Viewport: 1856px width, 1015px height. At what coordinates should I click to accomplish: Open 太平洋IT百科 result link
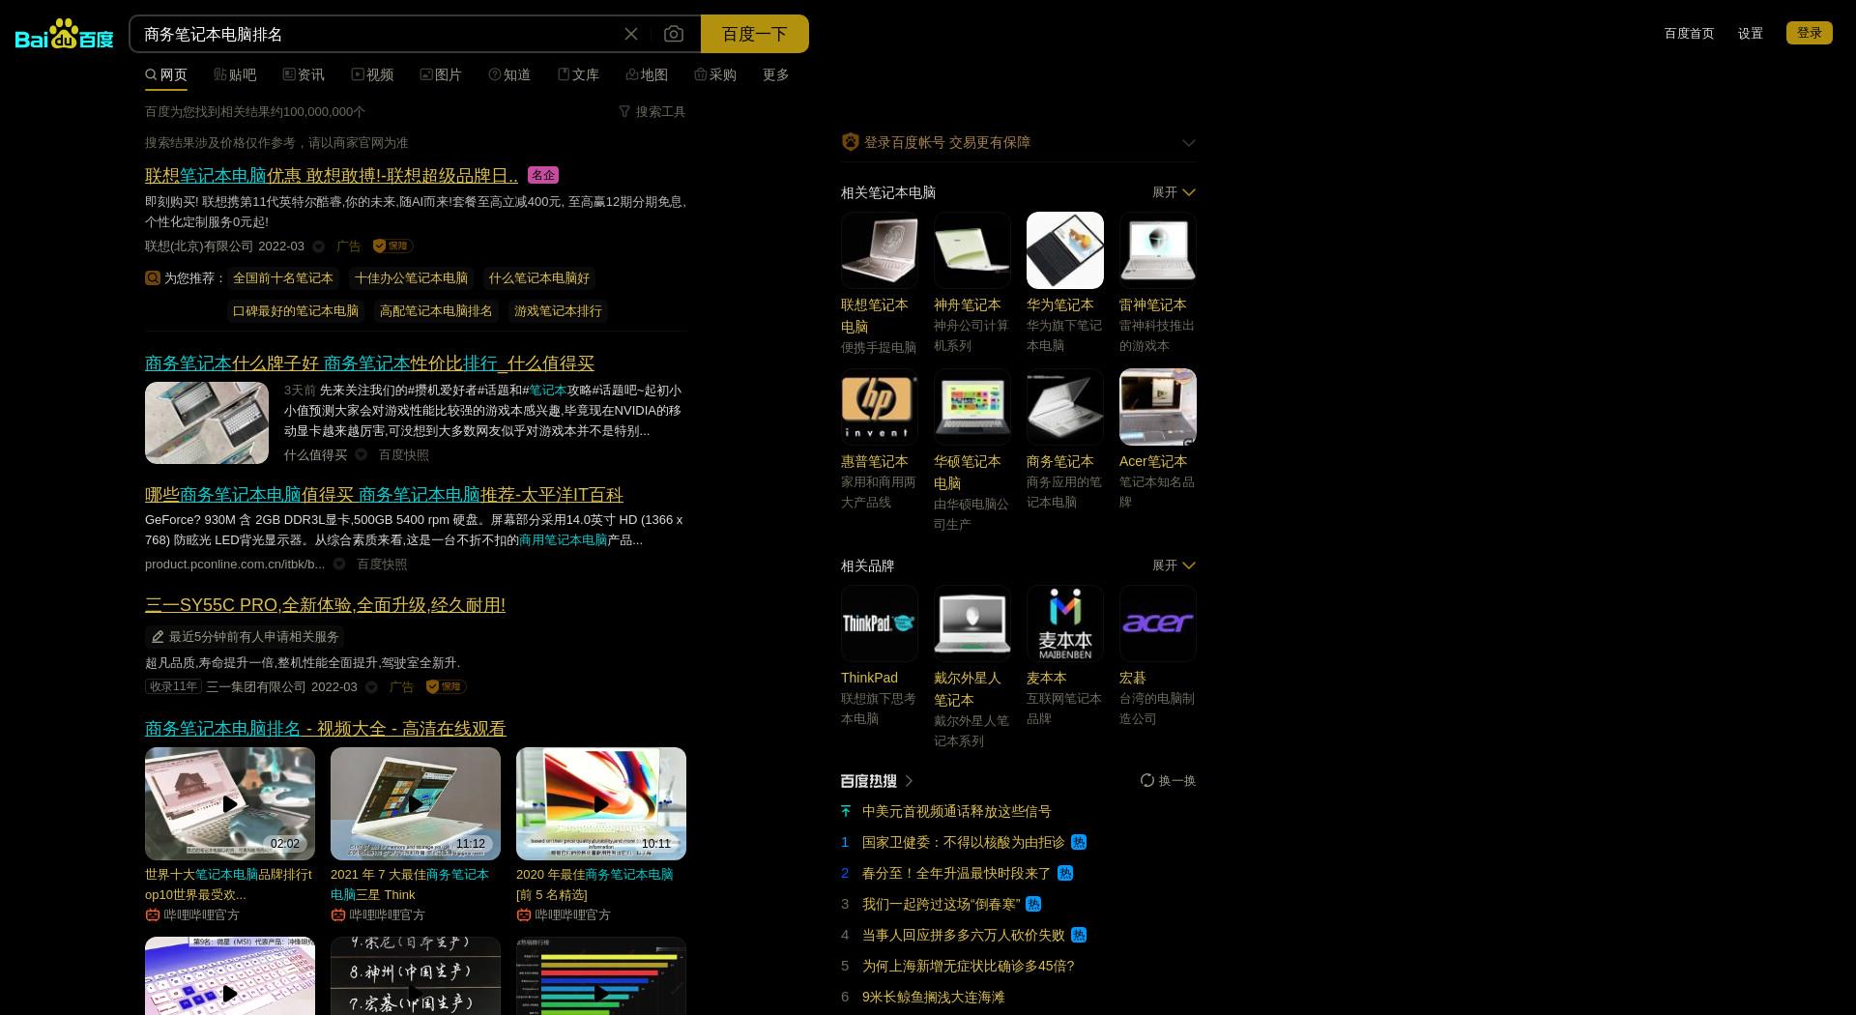(x=384, y=494)
